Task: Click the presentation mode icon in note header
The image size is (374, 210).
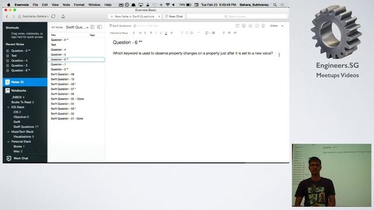Action: 244,26
